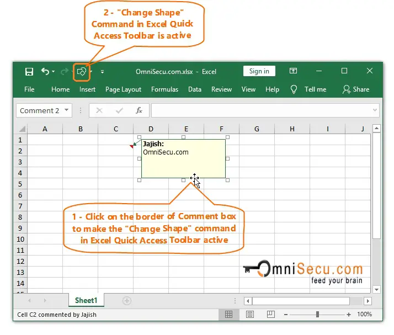
Task: Select row 12 header
Action: coord(20,262)
